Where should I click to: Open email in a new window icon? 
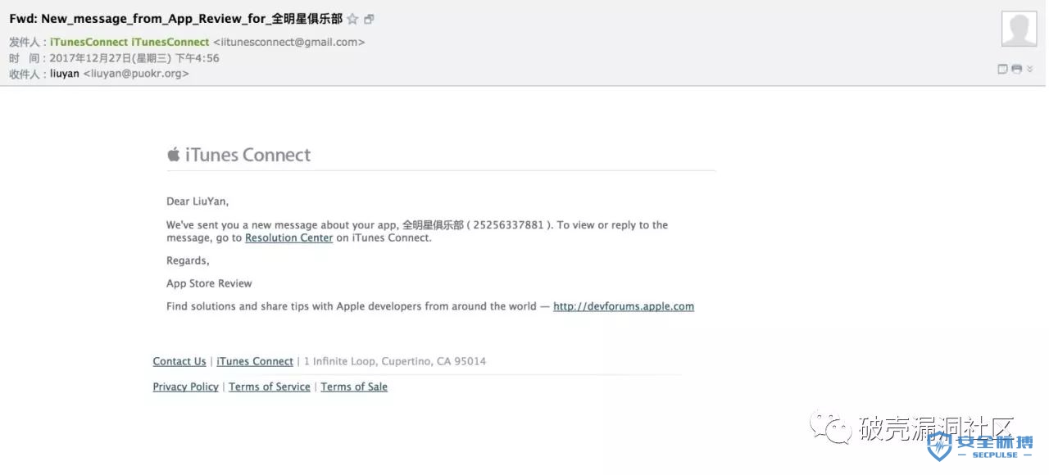[369, 20]
